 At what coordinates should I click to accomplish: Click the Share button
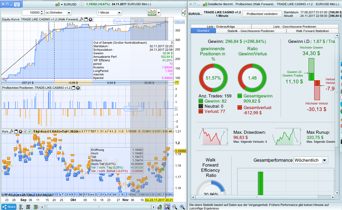[9, 207]
